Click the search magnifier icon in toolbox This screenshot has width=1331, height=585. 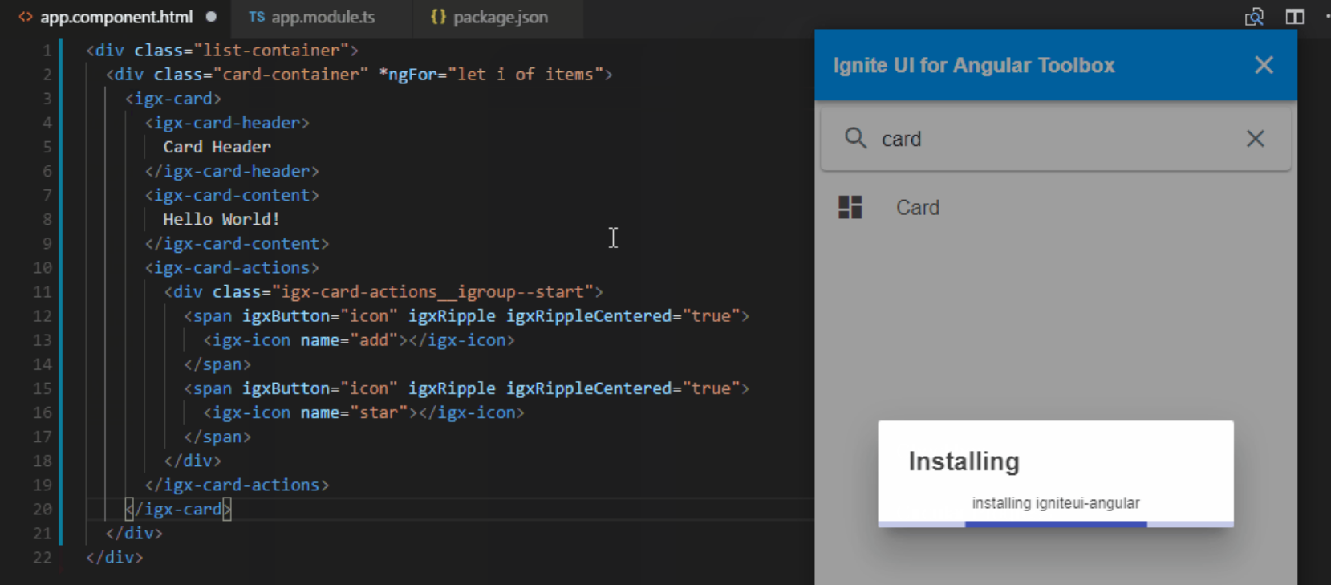pyautogui.click(x=855, y=138)
